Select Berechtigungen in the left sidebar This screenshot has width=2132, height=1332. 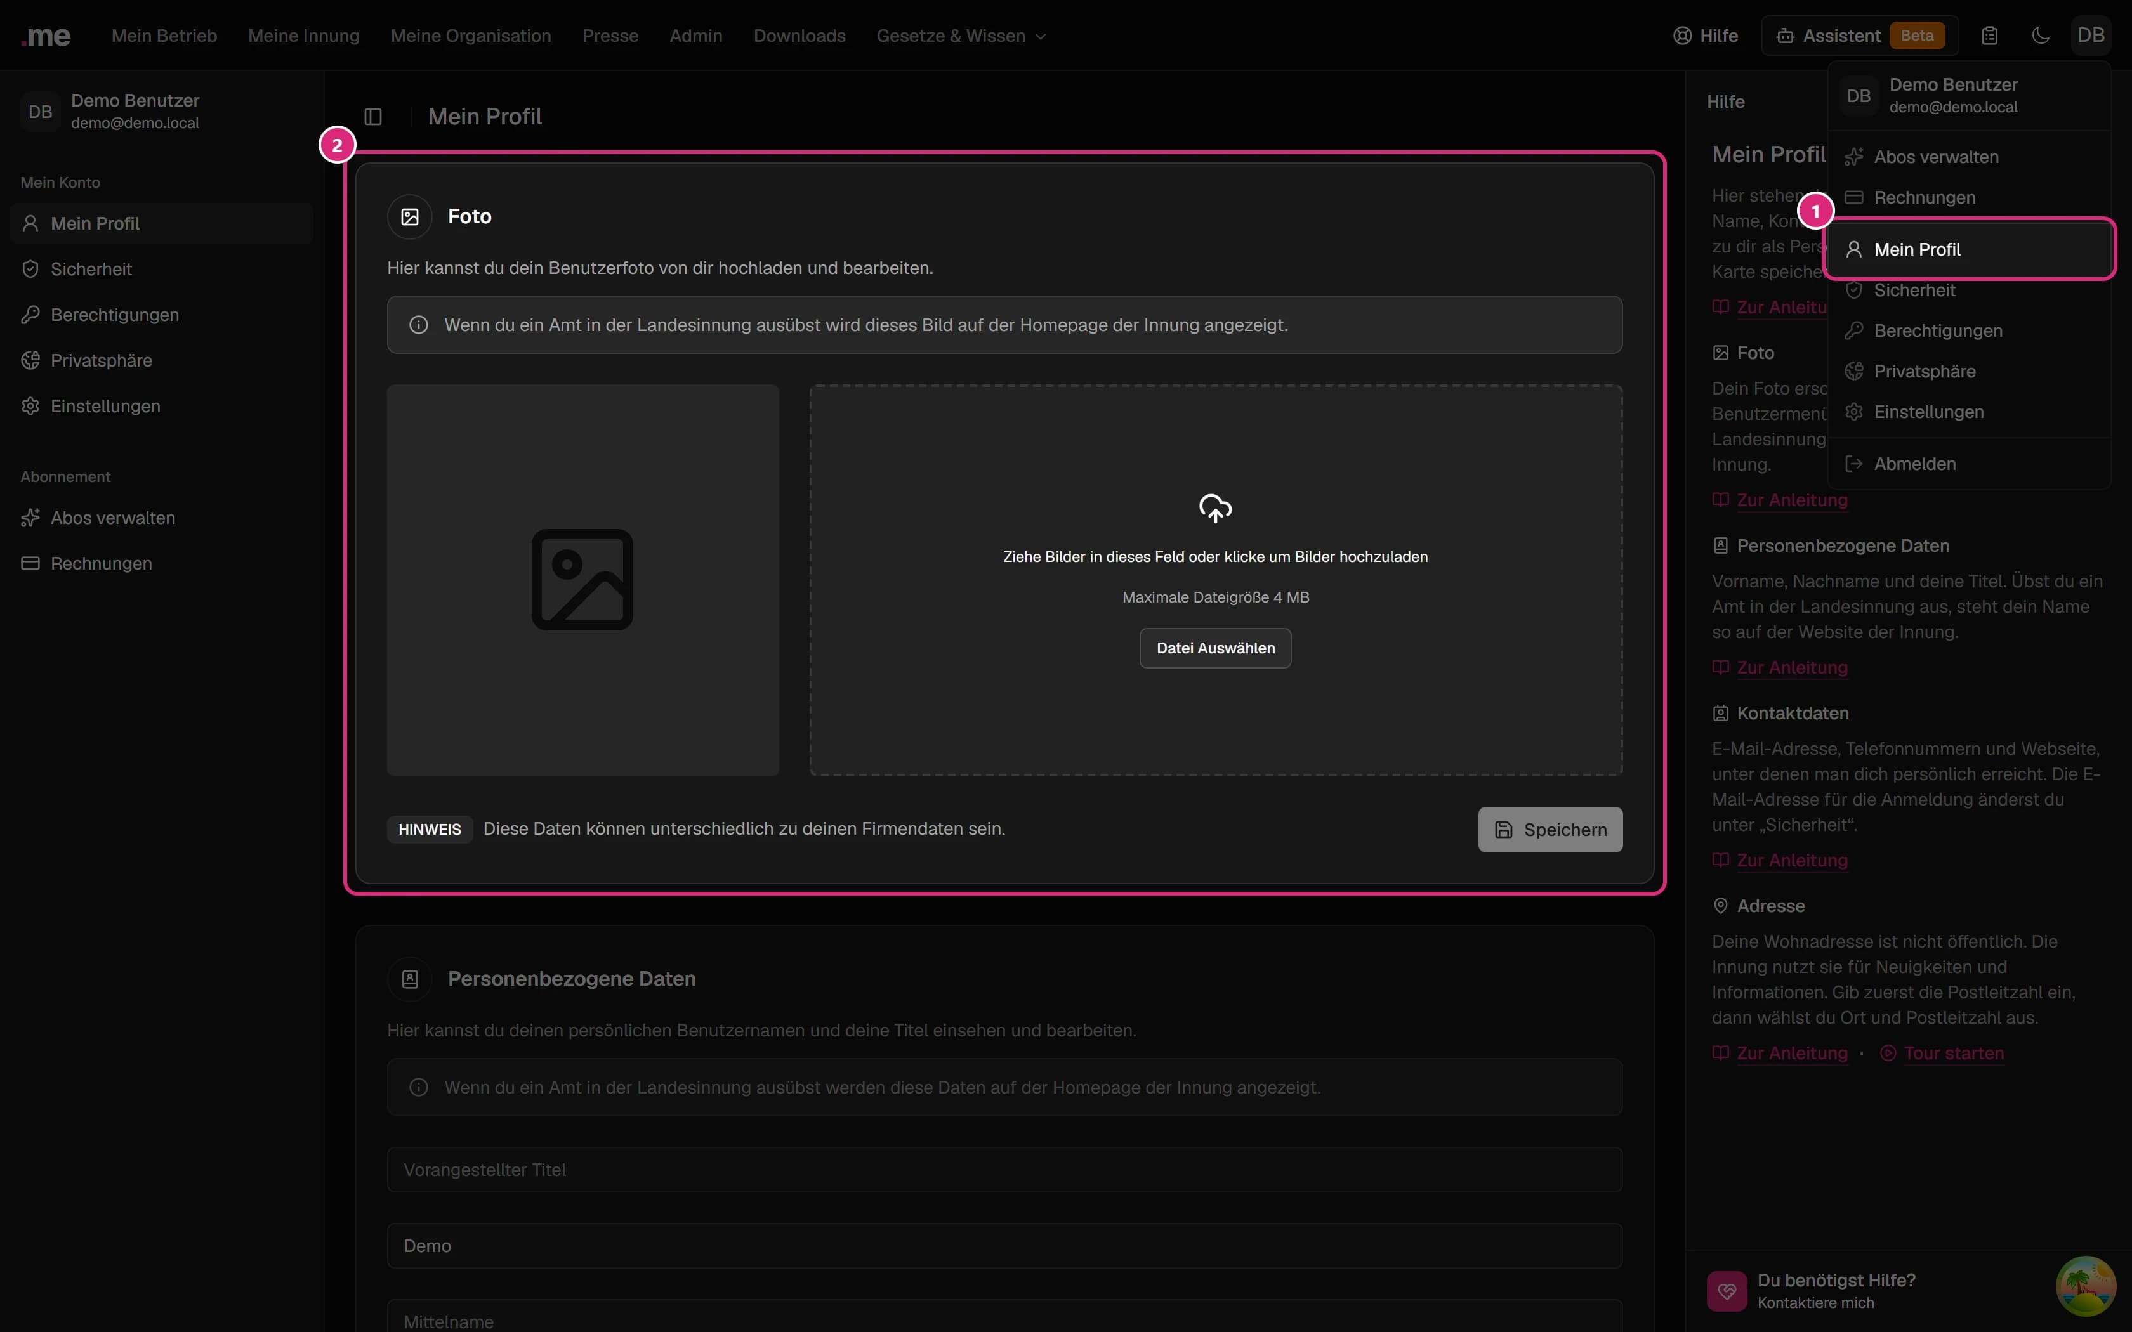coord(162,315)
